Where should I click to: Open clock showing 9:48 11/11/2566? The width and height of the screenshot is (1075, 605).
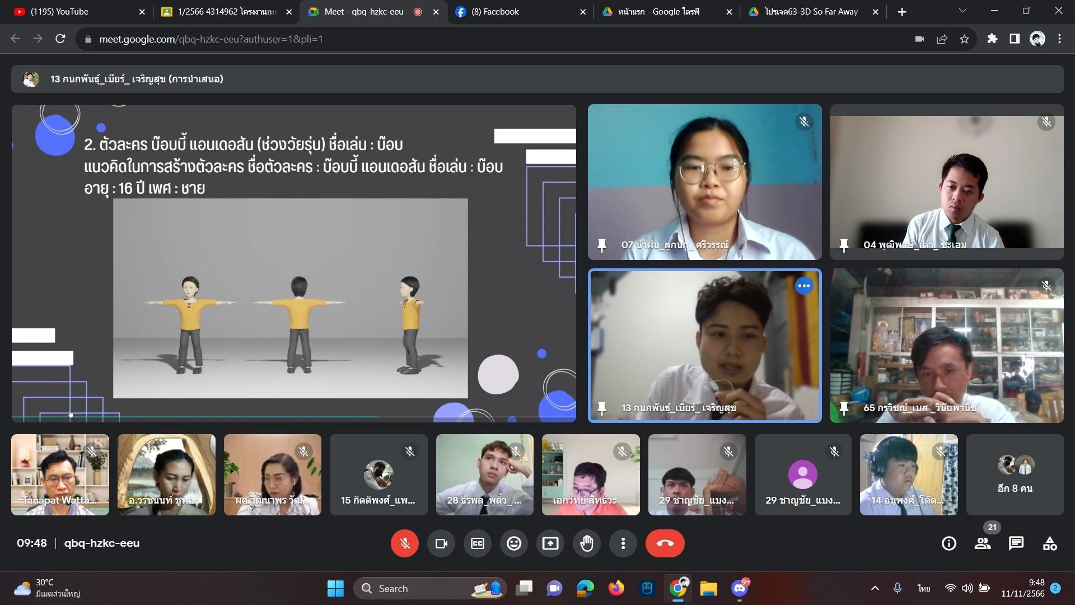pyautogui.click(x=1023, y=588)
